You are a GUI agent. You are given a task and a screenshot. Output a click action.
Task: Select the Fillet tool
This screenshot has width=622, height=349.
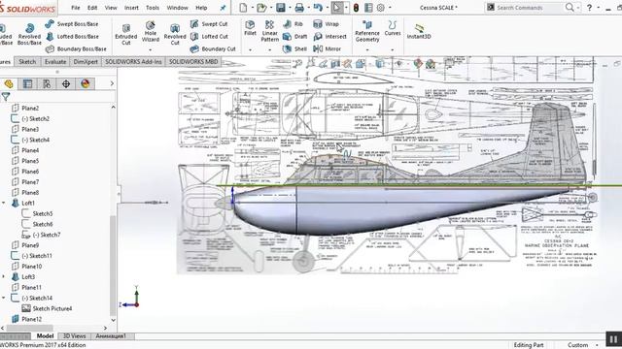pyautogui.click(x=250, y=28)
